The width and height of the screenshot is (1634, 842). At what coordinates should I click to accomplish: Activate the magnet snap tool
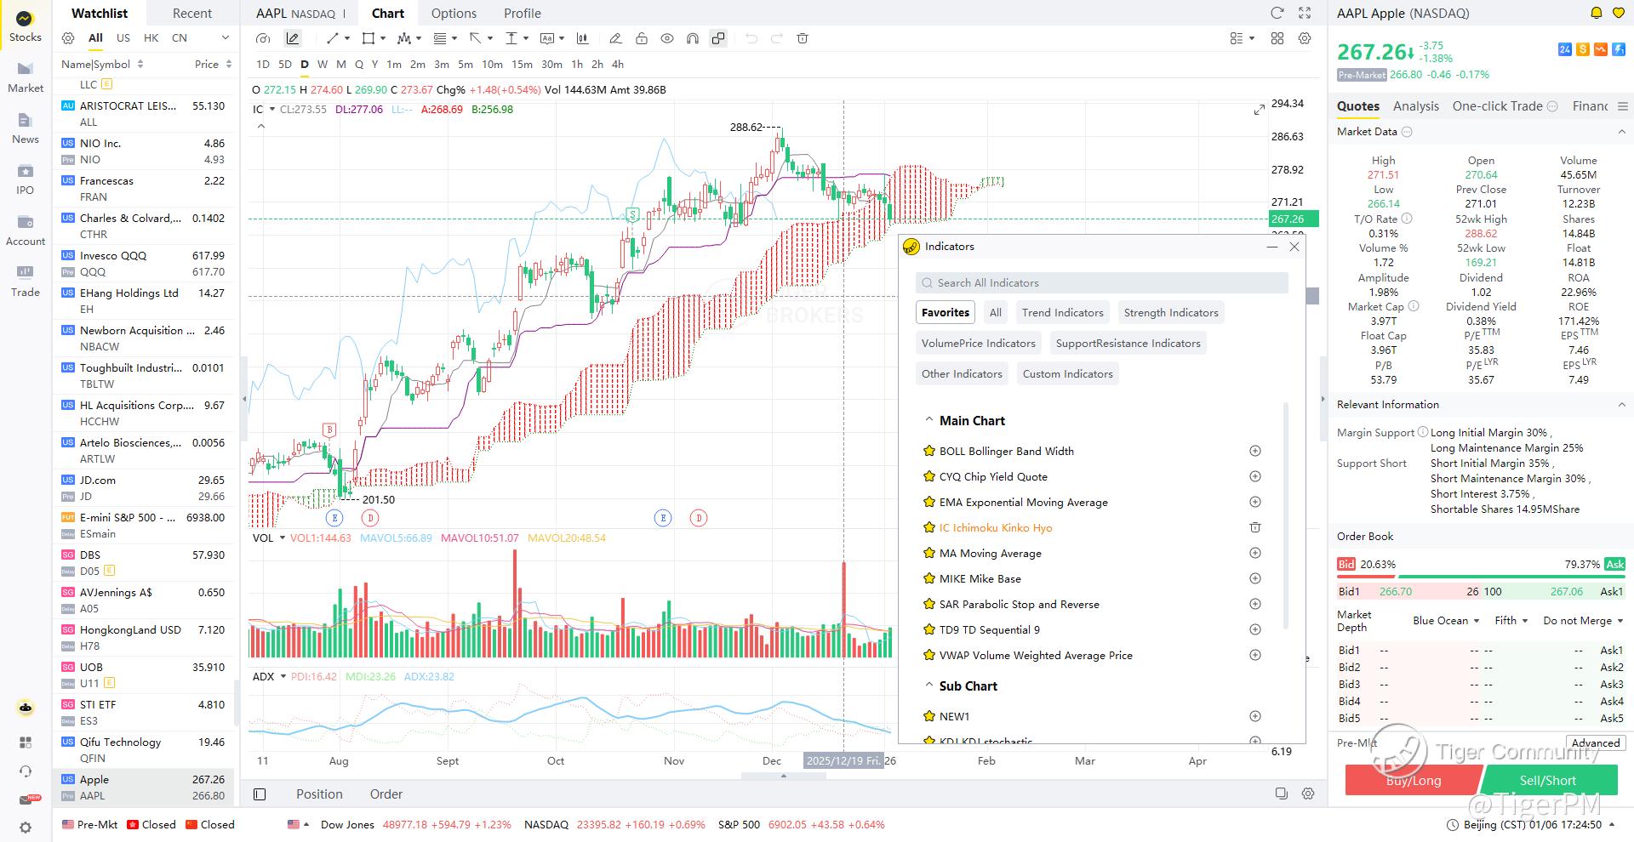pyautogui.click(x=693, y=38)
